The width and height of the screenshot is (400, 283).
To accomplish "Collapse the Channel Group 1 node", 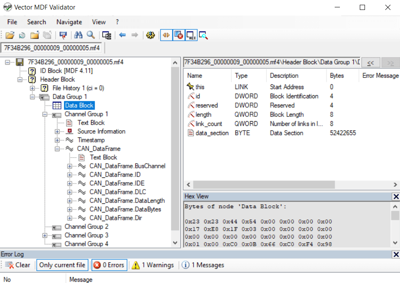I will point(45,114).
